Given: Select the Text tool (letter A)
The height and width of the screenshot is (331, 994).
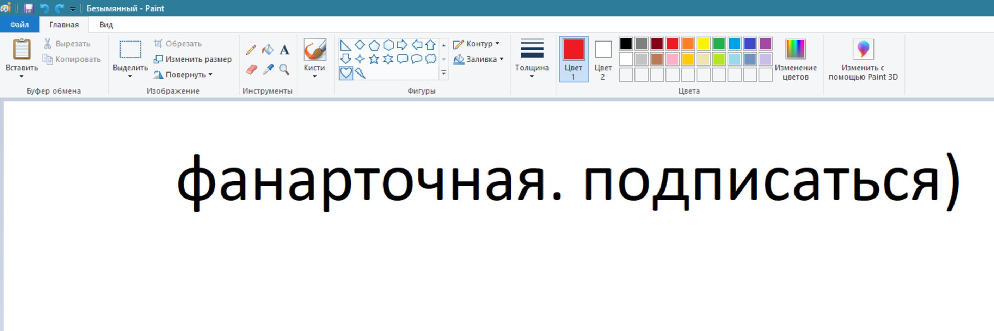Looking at the screenshot, I should pyautogui.click(x=284, y=50).
